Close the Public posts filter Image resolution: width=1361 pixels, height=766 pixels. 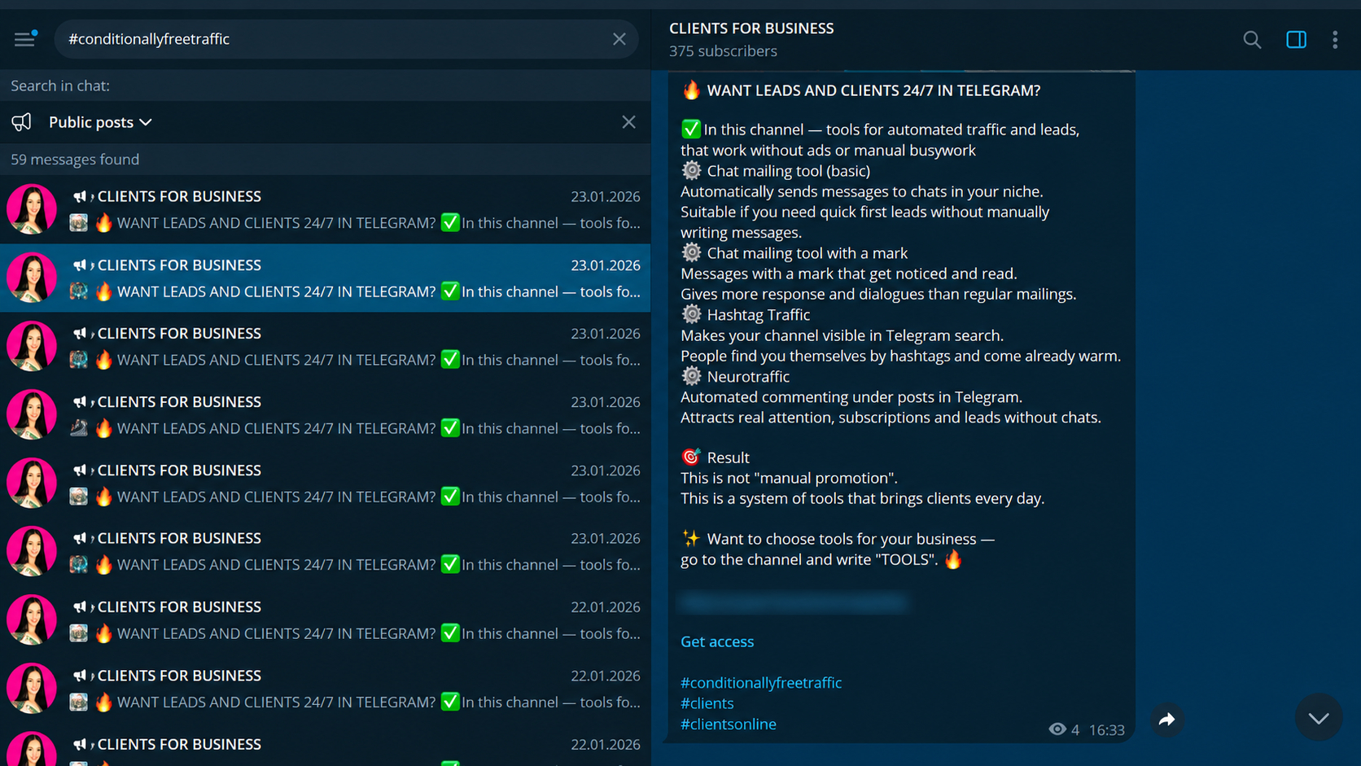(x=628, y=122)
